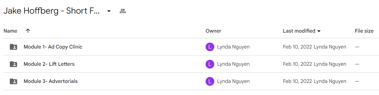Sort by the Name column header
Viewport: 379px width, 95px height.
click(x=10, y=31)
